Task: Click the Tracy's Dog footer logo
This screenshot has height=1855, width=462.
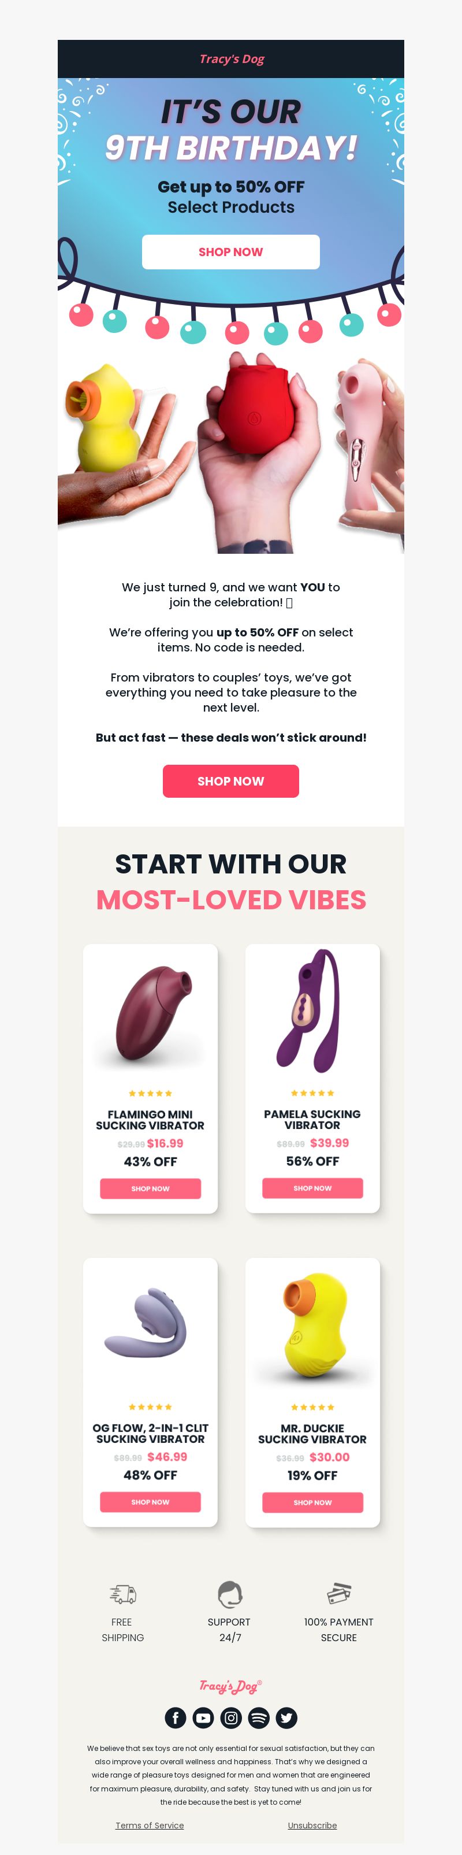Action: tap(231, 1686)
